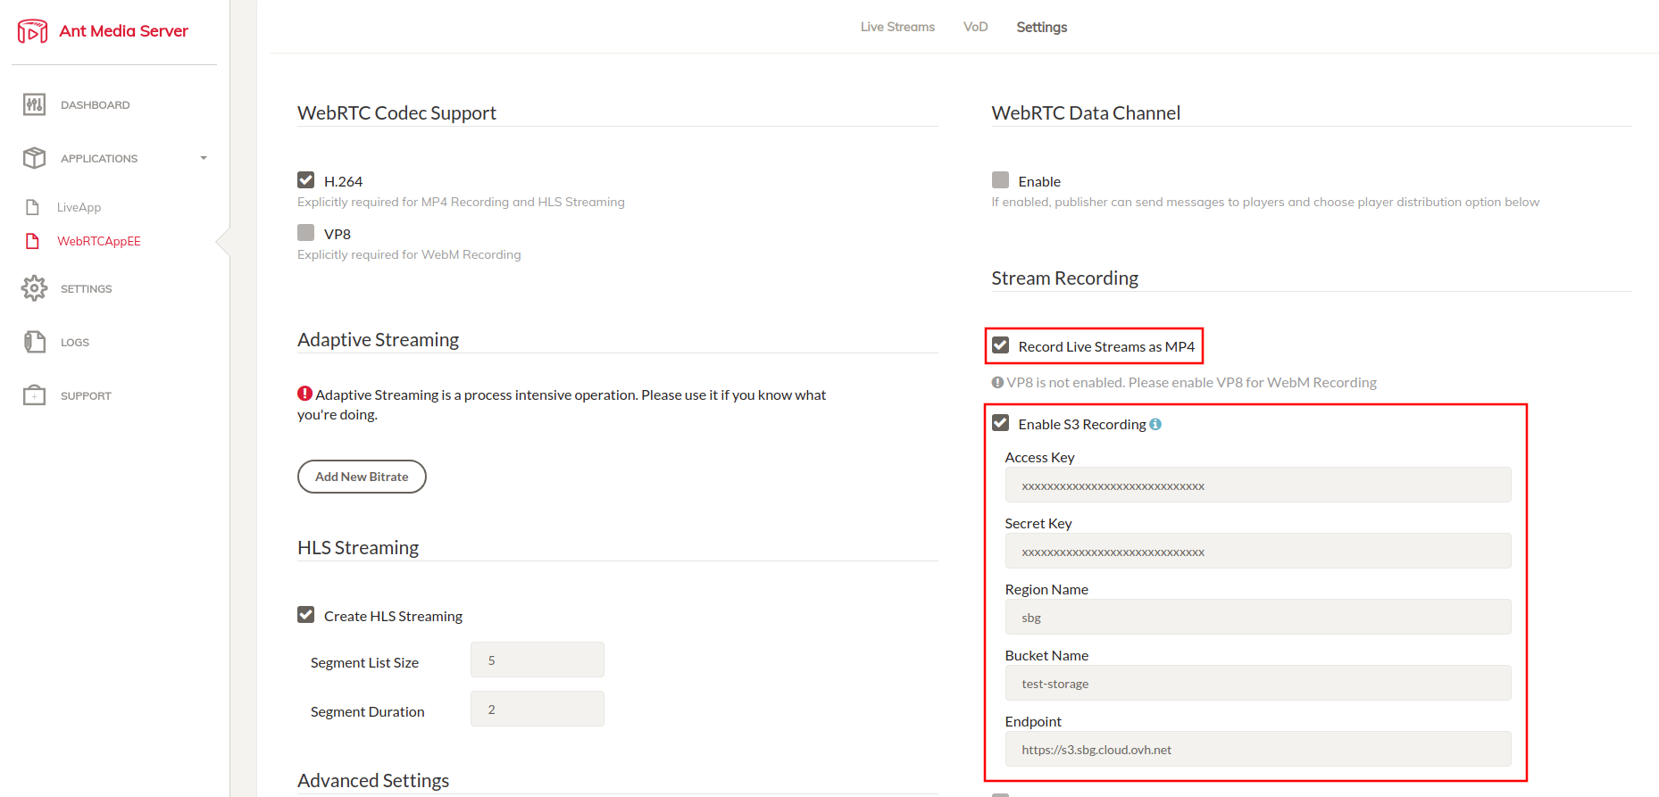Click the Support kit icon

point(34,395)
